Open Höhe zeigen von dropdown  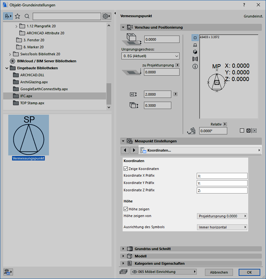pos(222,216)
